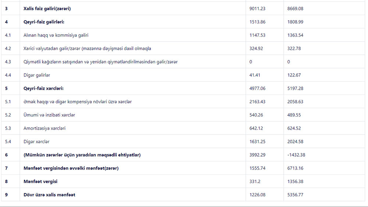Click the net profit value 5356.77
The width and height of the screenshot is (368, 207).
[295, 194]
